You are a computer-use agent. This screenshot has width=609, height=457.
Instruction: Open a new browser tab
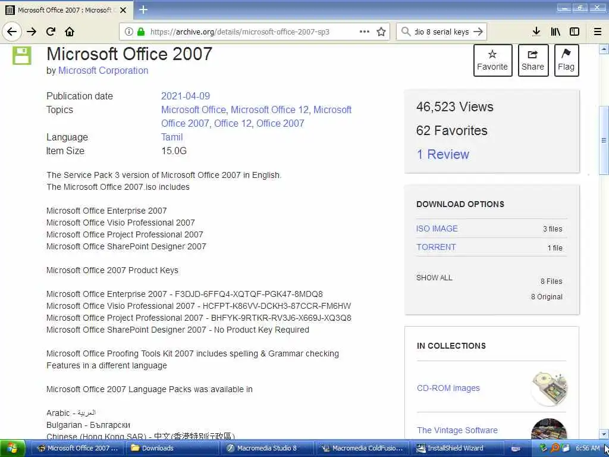143,10
